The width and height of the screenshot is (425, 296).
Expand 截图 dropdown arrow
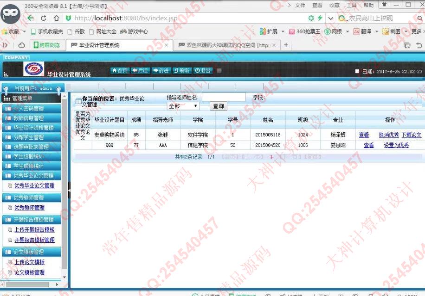pos(406,31)
